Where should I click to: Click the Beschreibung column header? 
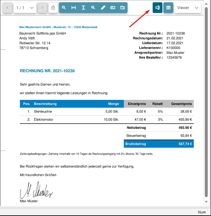tap(45, 104)
